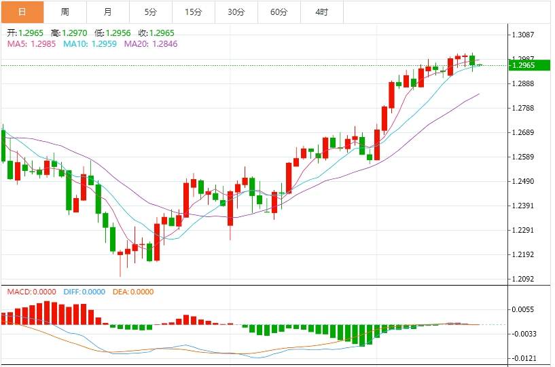
Task: Click the MA5: 1.2985 indicator label
Action: (31, 43)
